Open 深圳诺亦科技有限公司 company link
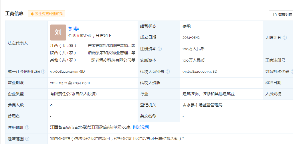The width and height of the screenshot is (293, 144). (x=111, y=60)
